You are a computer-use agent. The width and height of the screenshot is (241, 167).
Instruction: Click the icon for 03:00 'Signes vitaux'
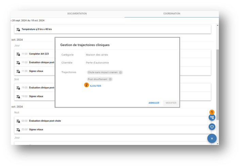coord(18,129)
